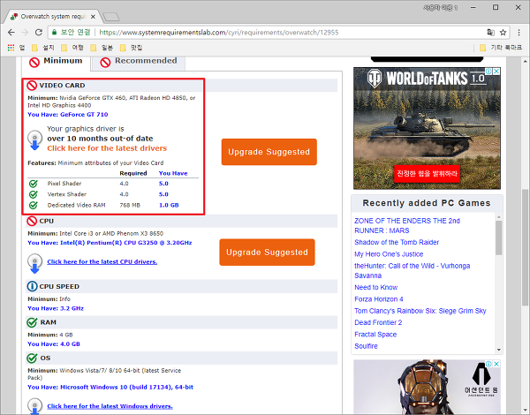Screen dimensions: 530x415
Task: Open the 기타 북마크 folder
Action: click(x=501, y=48)
